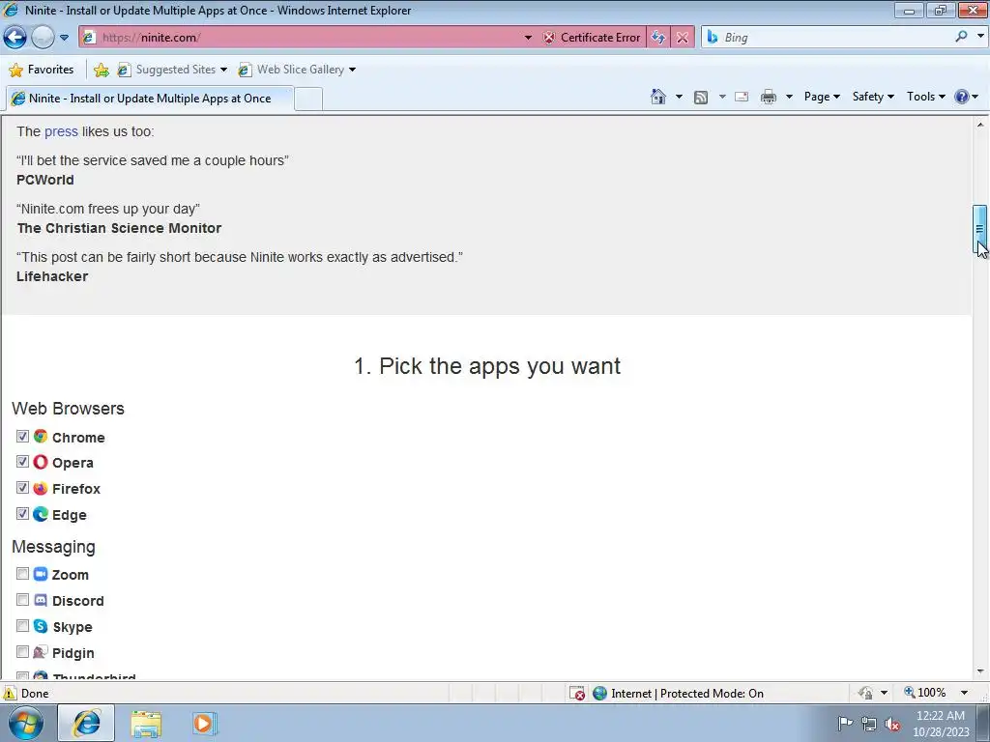Uncheck the Edge checkbox

point(23,514)
